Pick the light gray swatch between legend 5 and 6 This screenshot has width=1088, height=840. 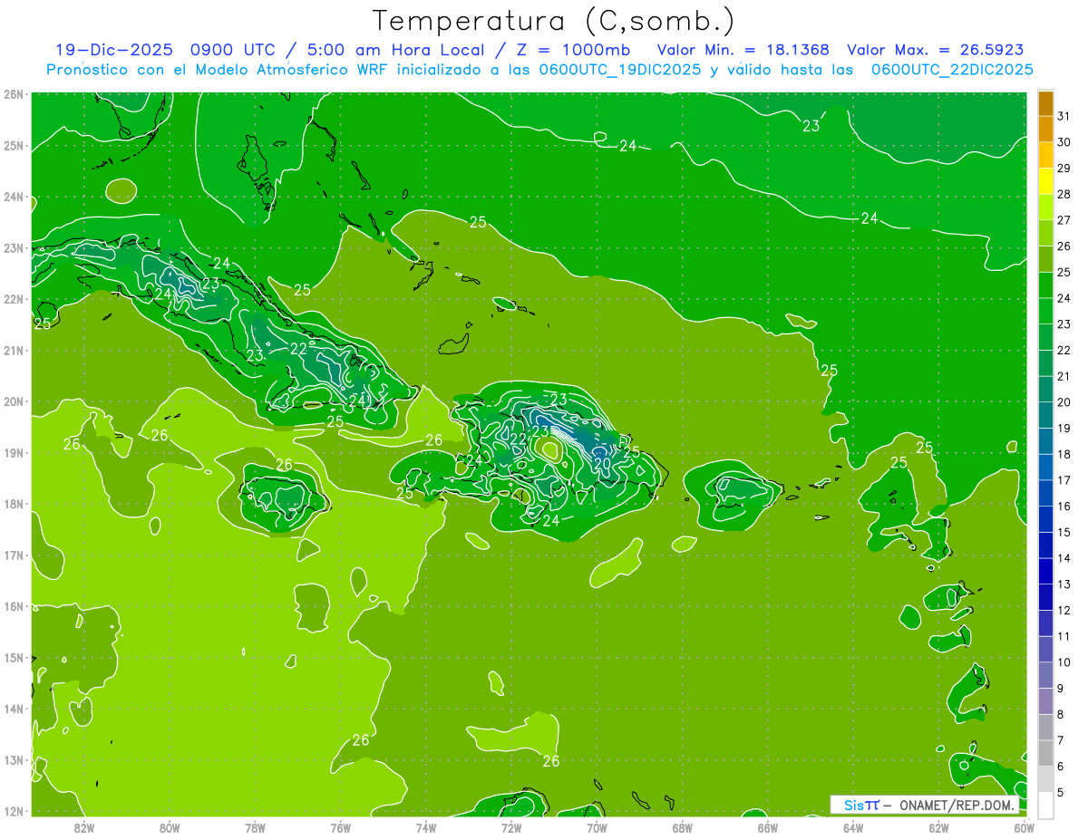coord(1045,779)
